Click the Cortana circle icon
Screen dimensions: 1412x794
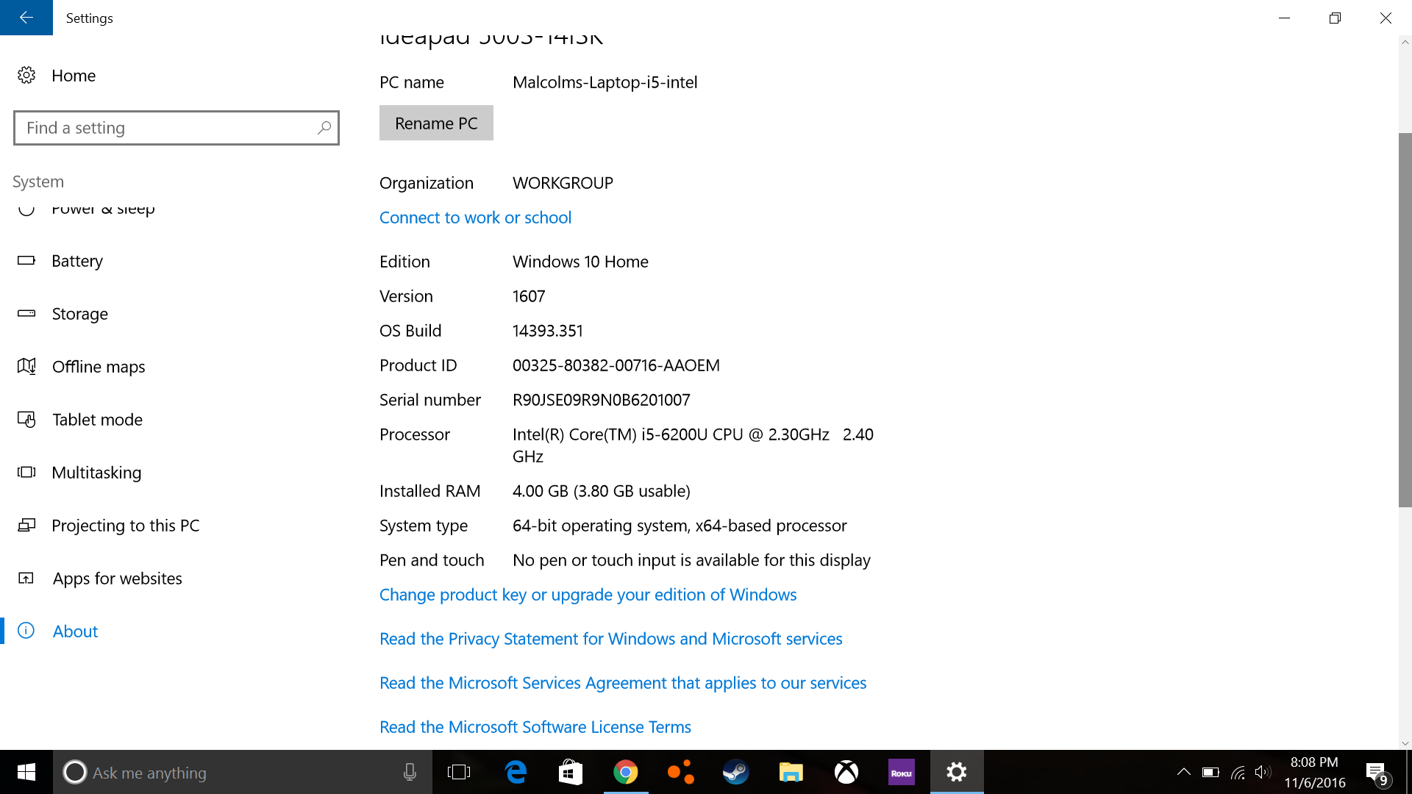coord(74,772)
